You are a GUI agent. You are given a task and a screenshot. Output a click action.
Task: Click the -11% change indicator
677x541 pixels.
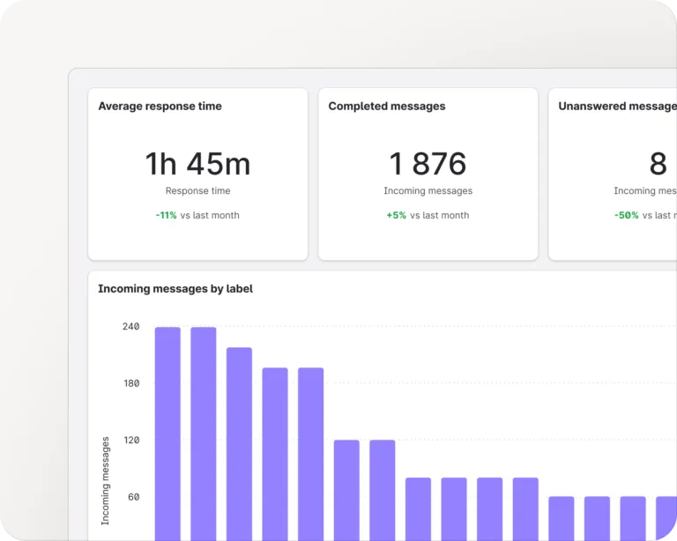point(167,215)
